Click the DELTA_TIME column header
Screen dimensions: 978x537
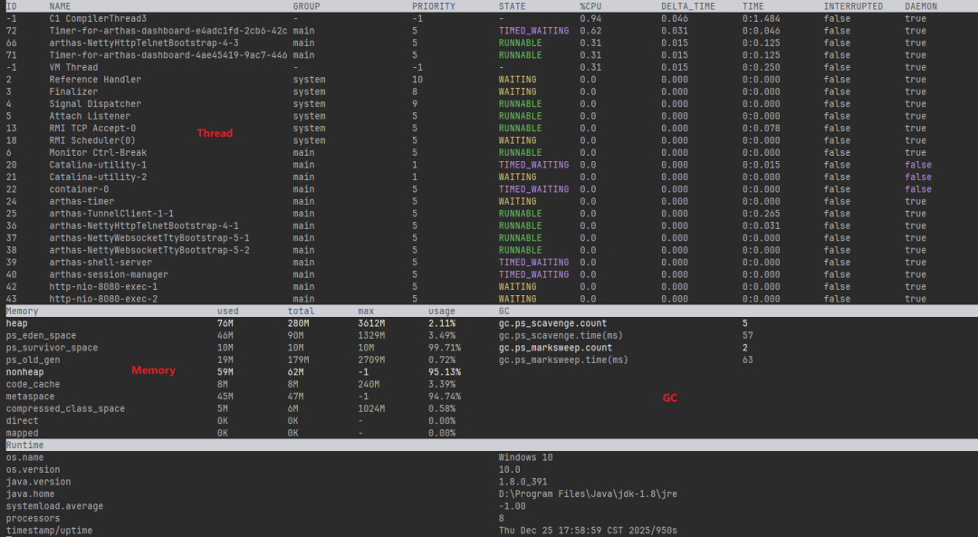[x=688, y=6]
